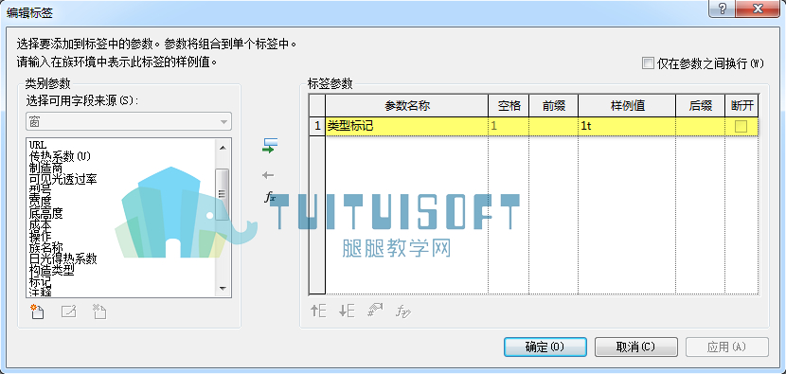Select 注释 in the list
Screen dimensions: 786x374
(40, 293)
